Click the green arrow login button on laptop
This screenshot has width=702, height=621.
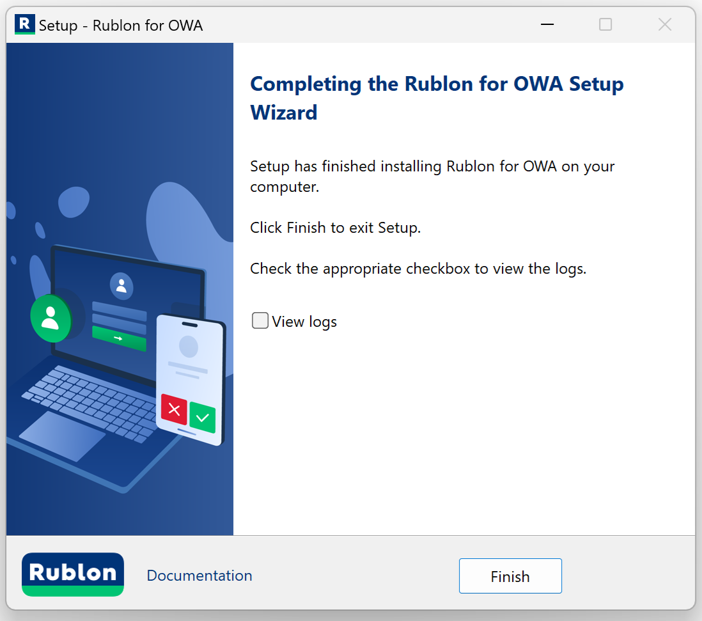tap(119, 338)
